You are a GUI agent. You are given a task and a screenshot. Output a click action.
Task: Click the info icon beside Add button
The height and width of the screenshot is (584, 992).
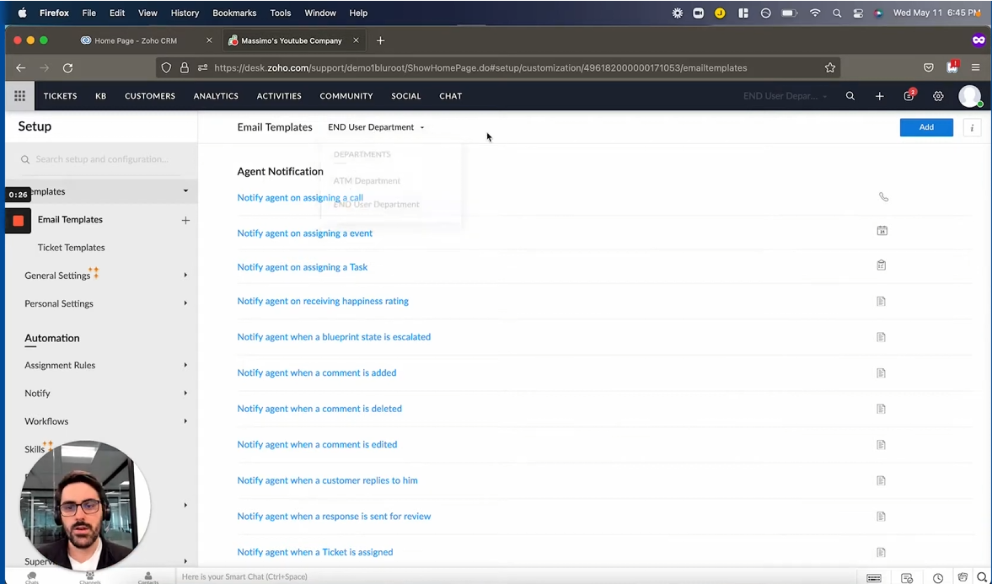coord(972,127)
